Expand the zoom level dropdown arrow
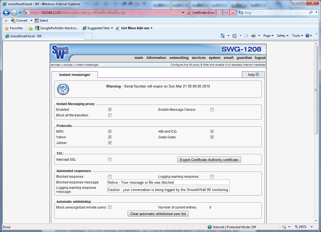321x232 pixels. click(x=312, y=227)
